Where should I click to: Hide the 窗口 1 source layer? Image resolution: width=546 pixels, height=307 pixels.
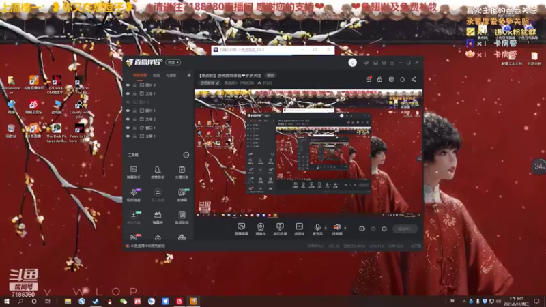pyautogui.click(x=128, y=128)
